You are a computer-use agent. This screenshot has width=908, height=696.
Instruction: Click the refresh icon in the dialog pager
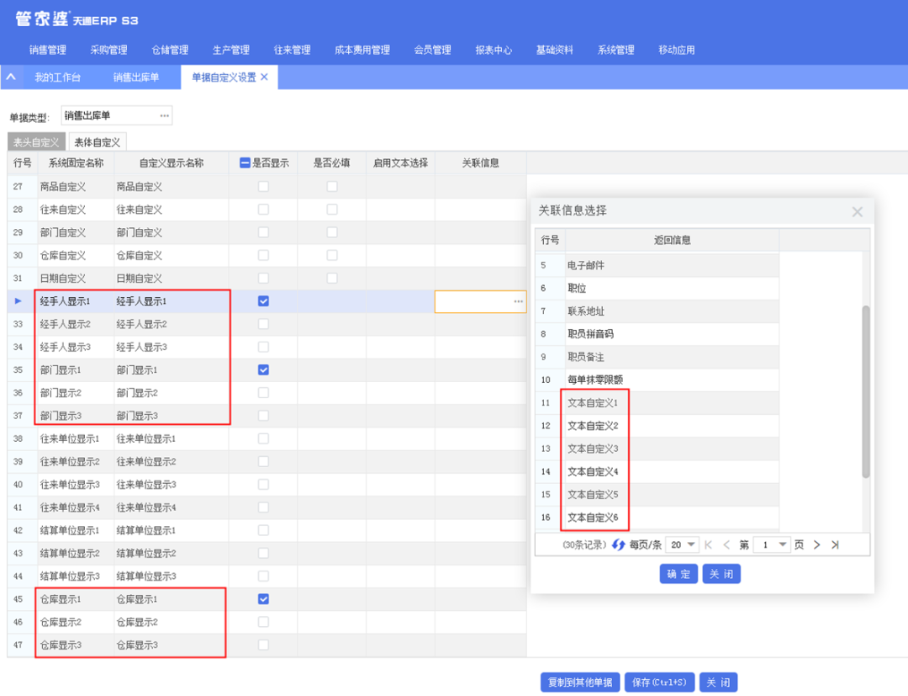pos(619,545)
